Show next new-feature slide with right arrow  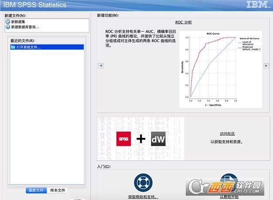point(266,66)
